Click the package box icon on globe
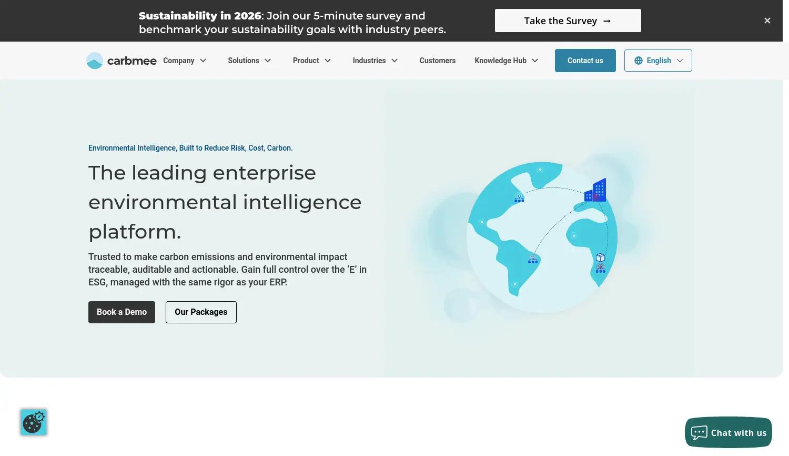This screenshot has height=456, width=789. click(600, 257)
